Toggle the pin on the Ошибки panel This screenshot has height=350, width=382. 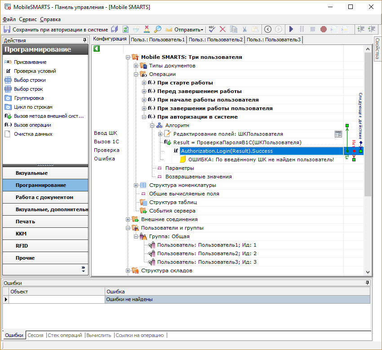pos(367,283)
